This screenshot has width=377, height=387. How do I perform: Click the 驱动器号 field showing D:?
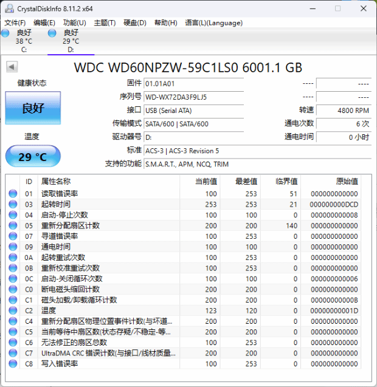[194, 137]
